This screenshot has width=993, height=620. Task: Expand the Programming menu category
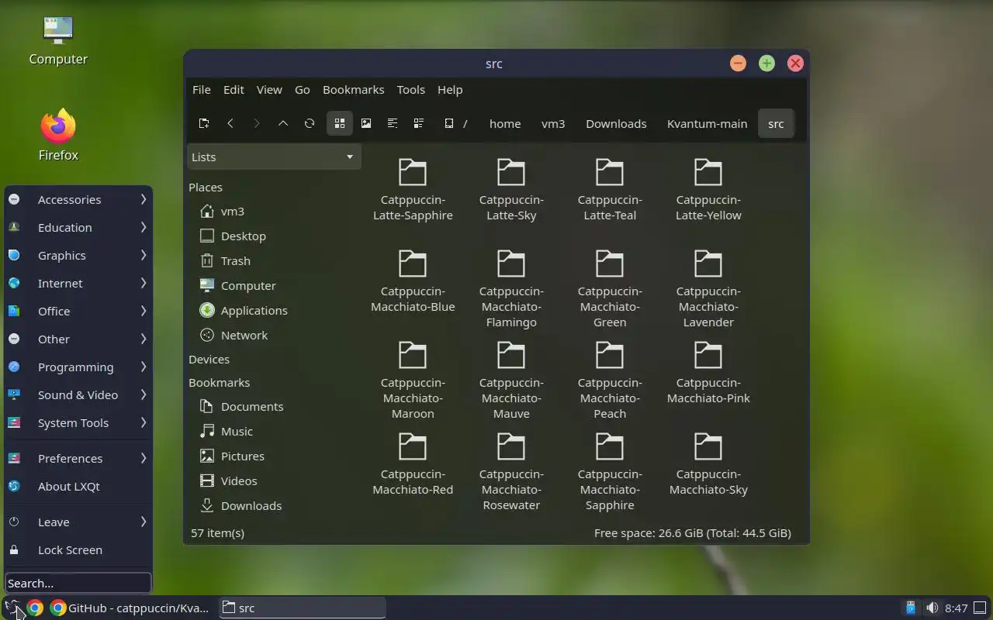(78, 367)
